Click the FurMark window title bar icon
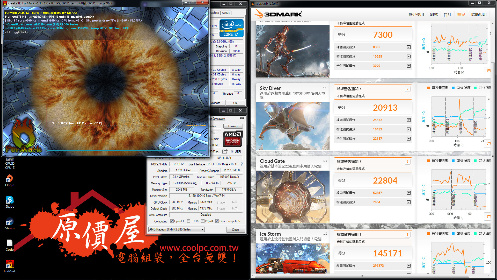This screenshot has height=280, width=497. (5, 3)
